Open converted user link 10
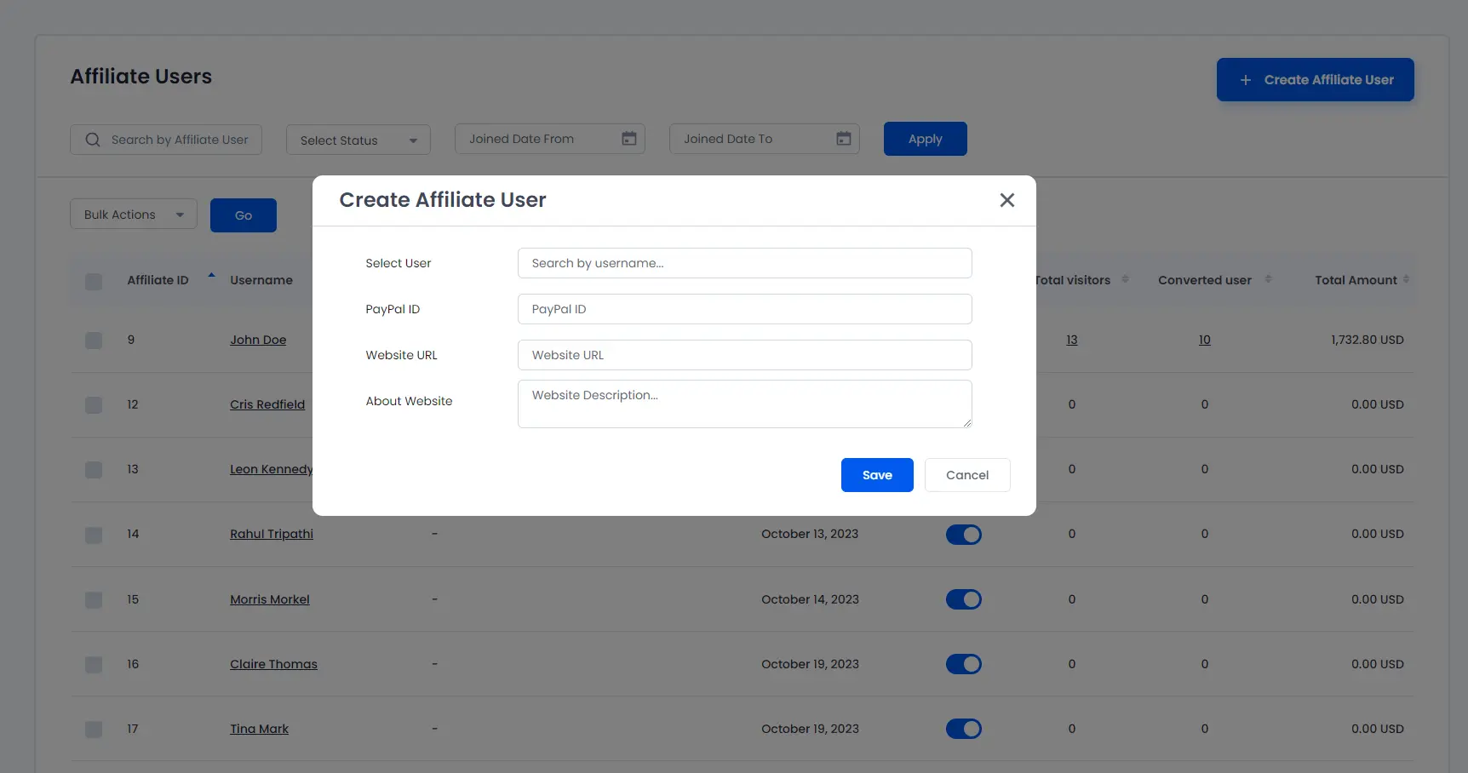Screen dimensions: 1468x773 1205,340
